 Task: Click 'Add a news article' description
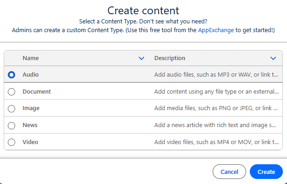[x=215, y=125]
